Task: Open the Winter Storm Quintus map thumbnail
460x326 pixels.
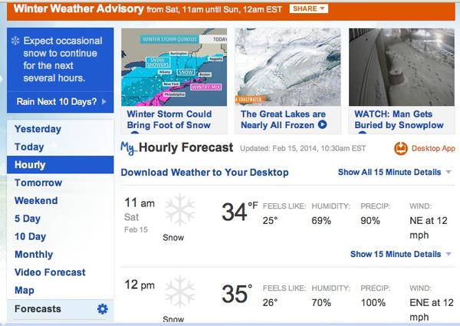Action: click(174, 67)
